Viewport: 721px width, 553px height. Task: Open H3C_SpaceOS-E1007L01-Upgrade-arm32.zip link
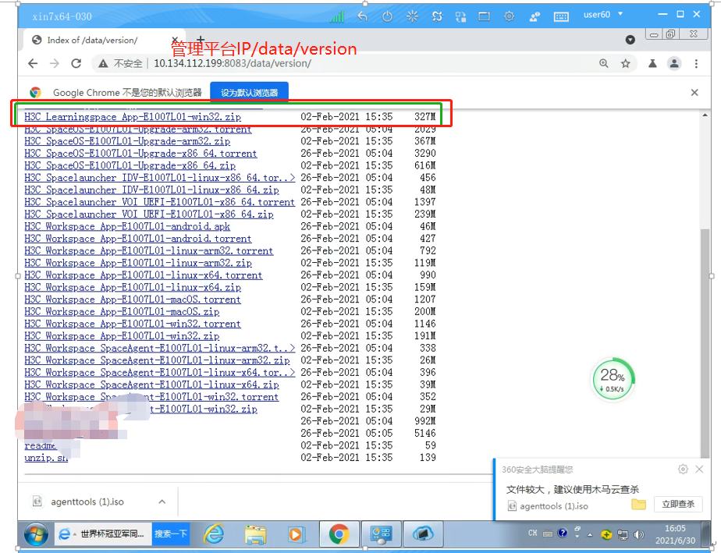click(127, 141)
